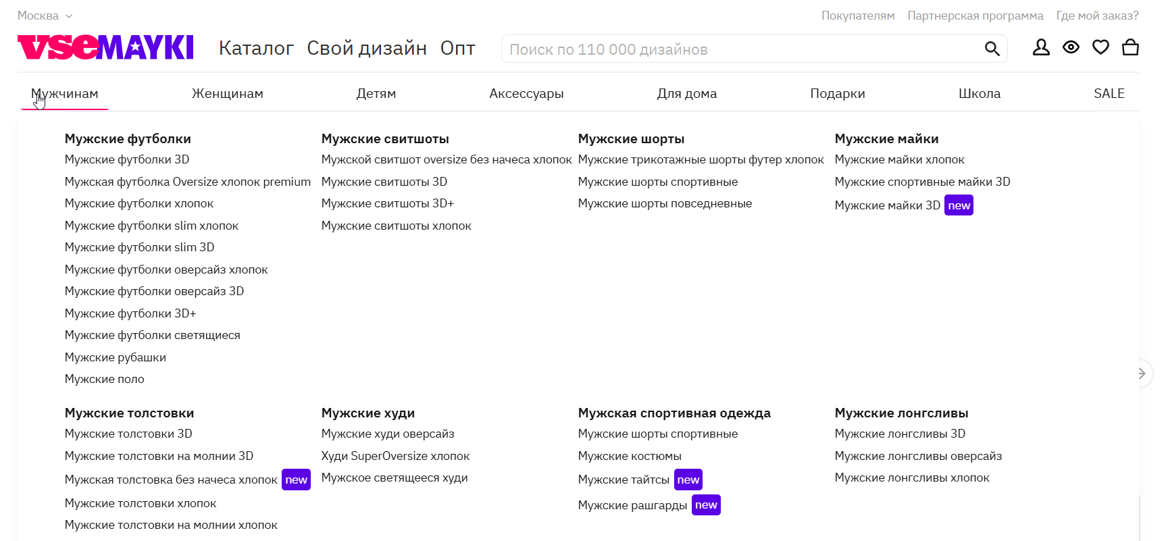Open Мужские майки heading
1168x541 pixels.
886,138
